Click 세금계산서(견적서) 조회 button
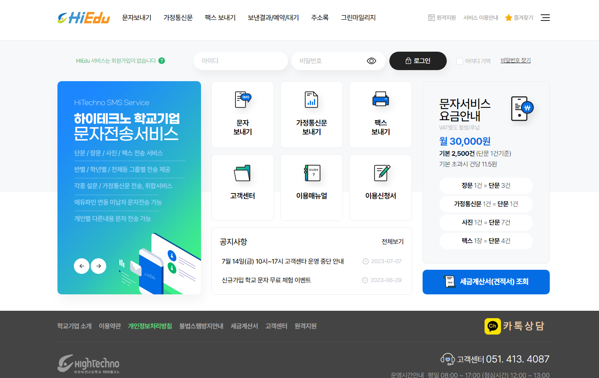 (x=486, y=282)
